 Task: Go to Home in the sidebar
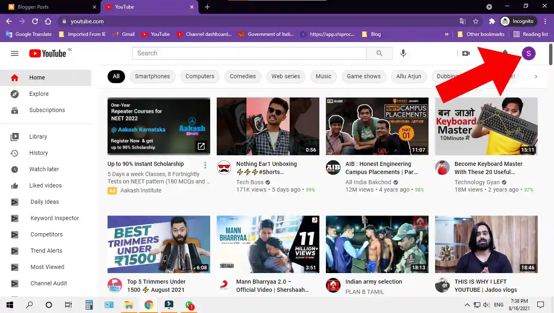(x=46, y=77)
